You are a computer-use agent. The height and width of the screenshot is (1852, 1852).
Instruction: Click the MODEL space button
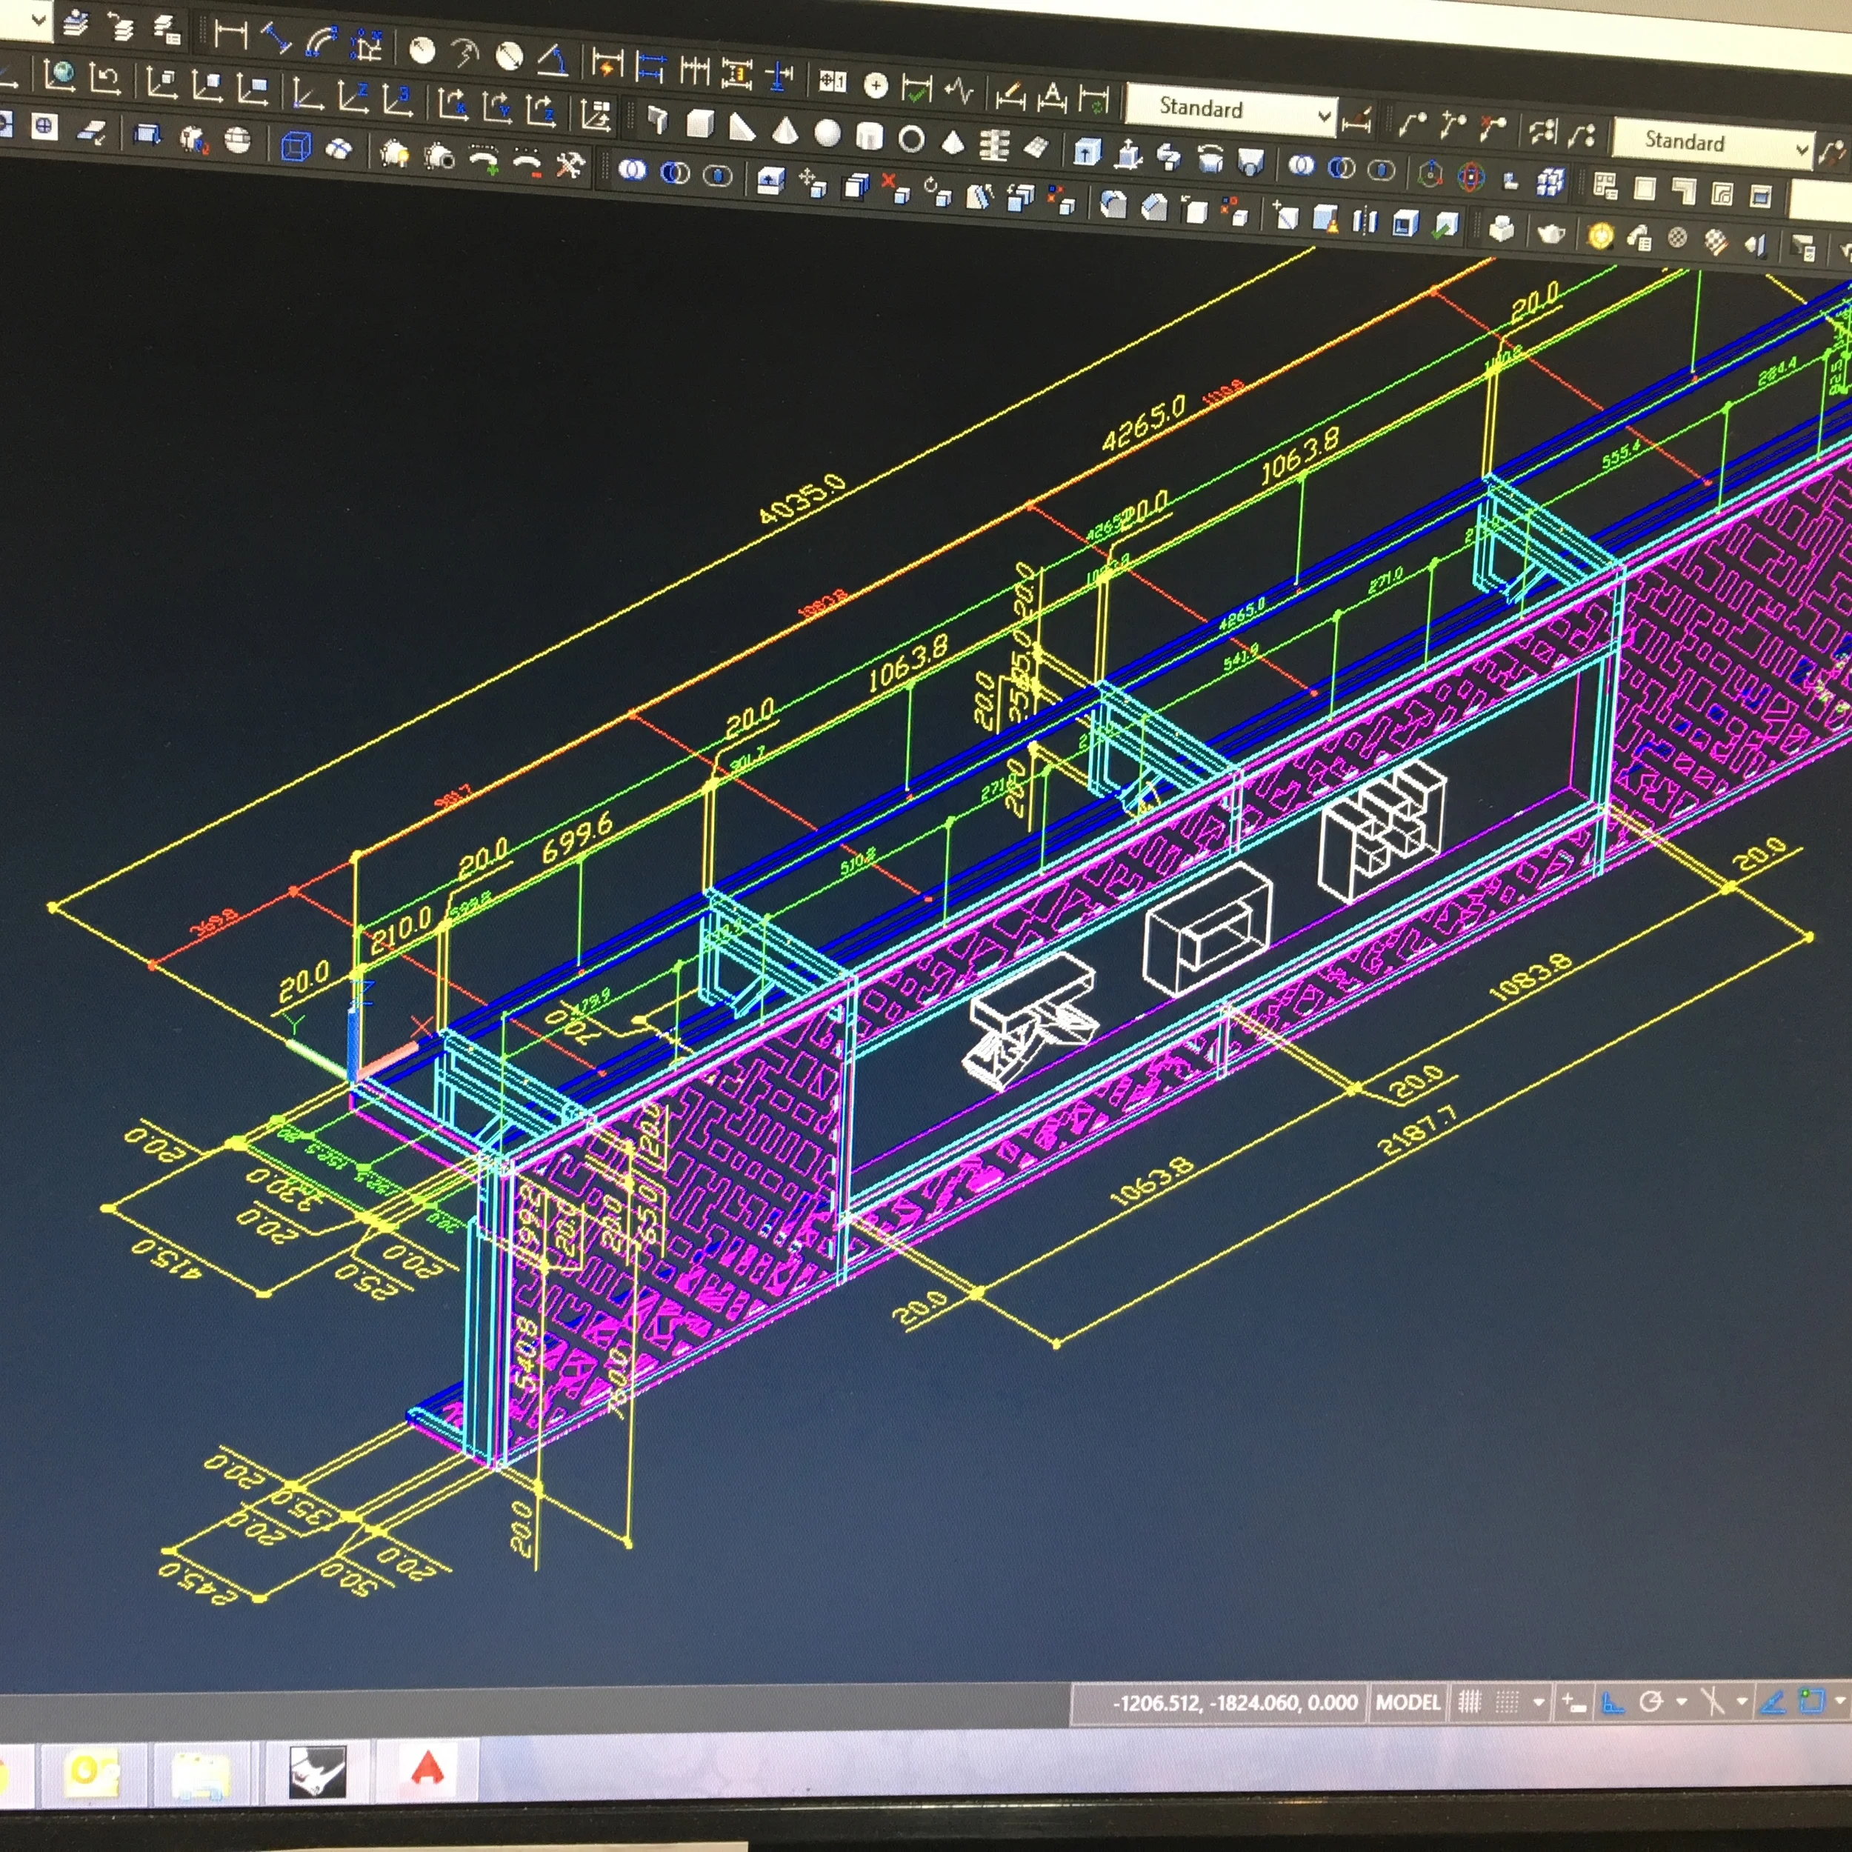coord(1408,1702)
